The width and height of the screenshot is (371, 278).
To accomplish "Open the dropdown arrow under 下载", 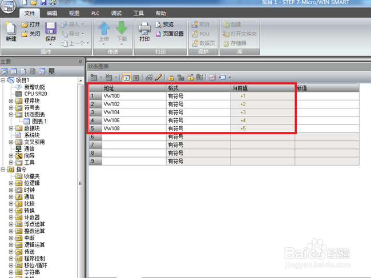I will pyautogui.click(x=122, y=45).
